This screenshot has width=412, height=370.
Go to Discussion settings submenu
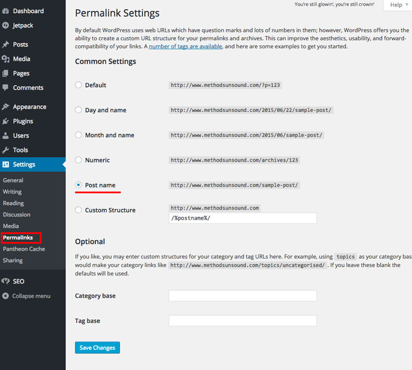point(17,215)
